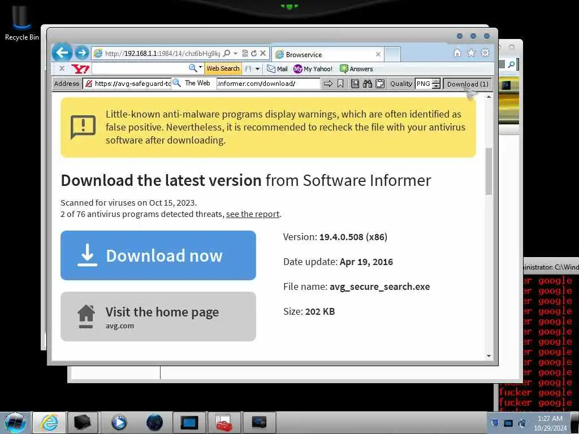Screen dimensions: 579x434
Task: Open Yahoo Answers from the toolbar
Action: point(356,69)
